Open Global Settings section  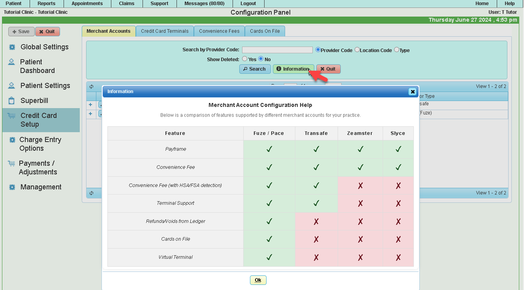[x=45, y=47]
